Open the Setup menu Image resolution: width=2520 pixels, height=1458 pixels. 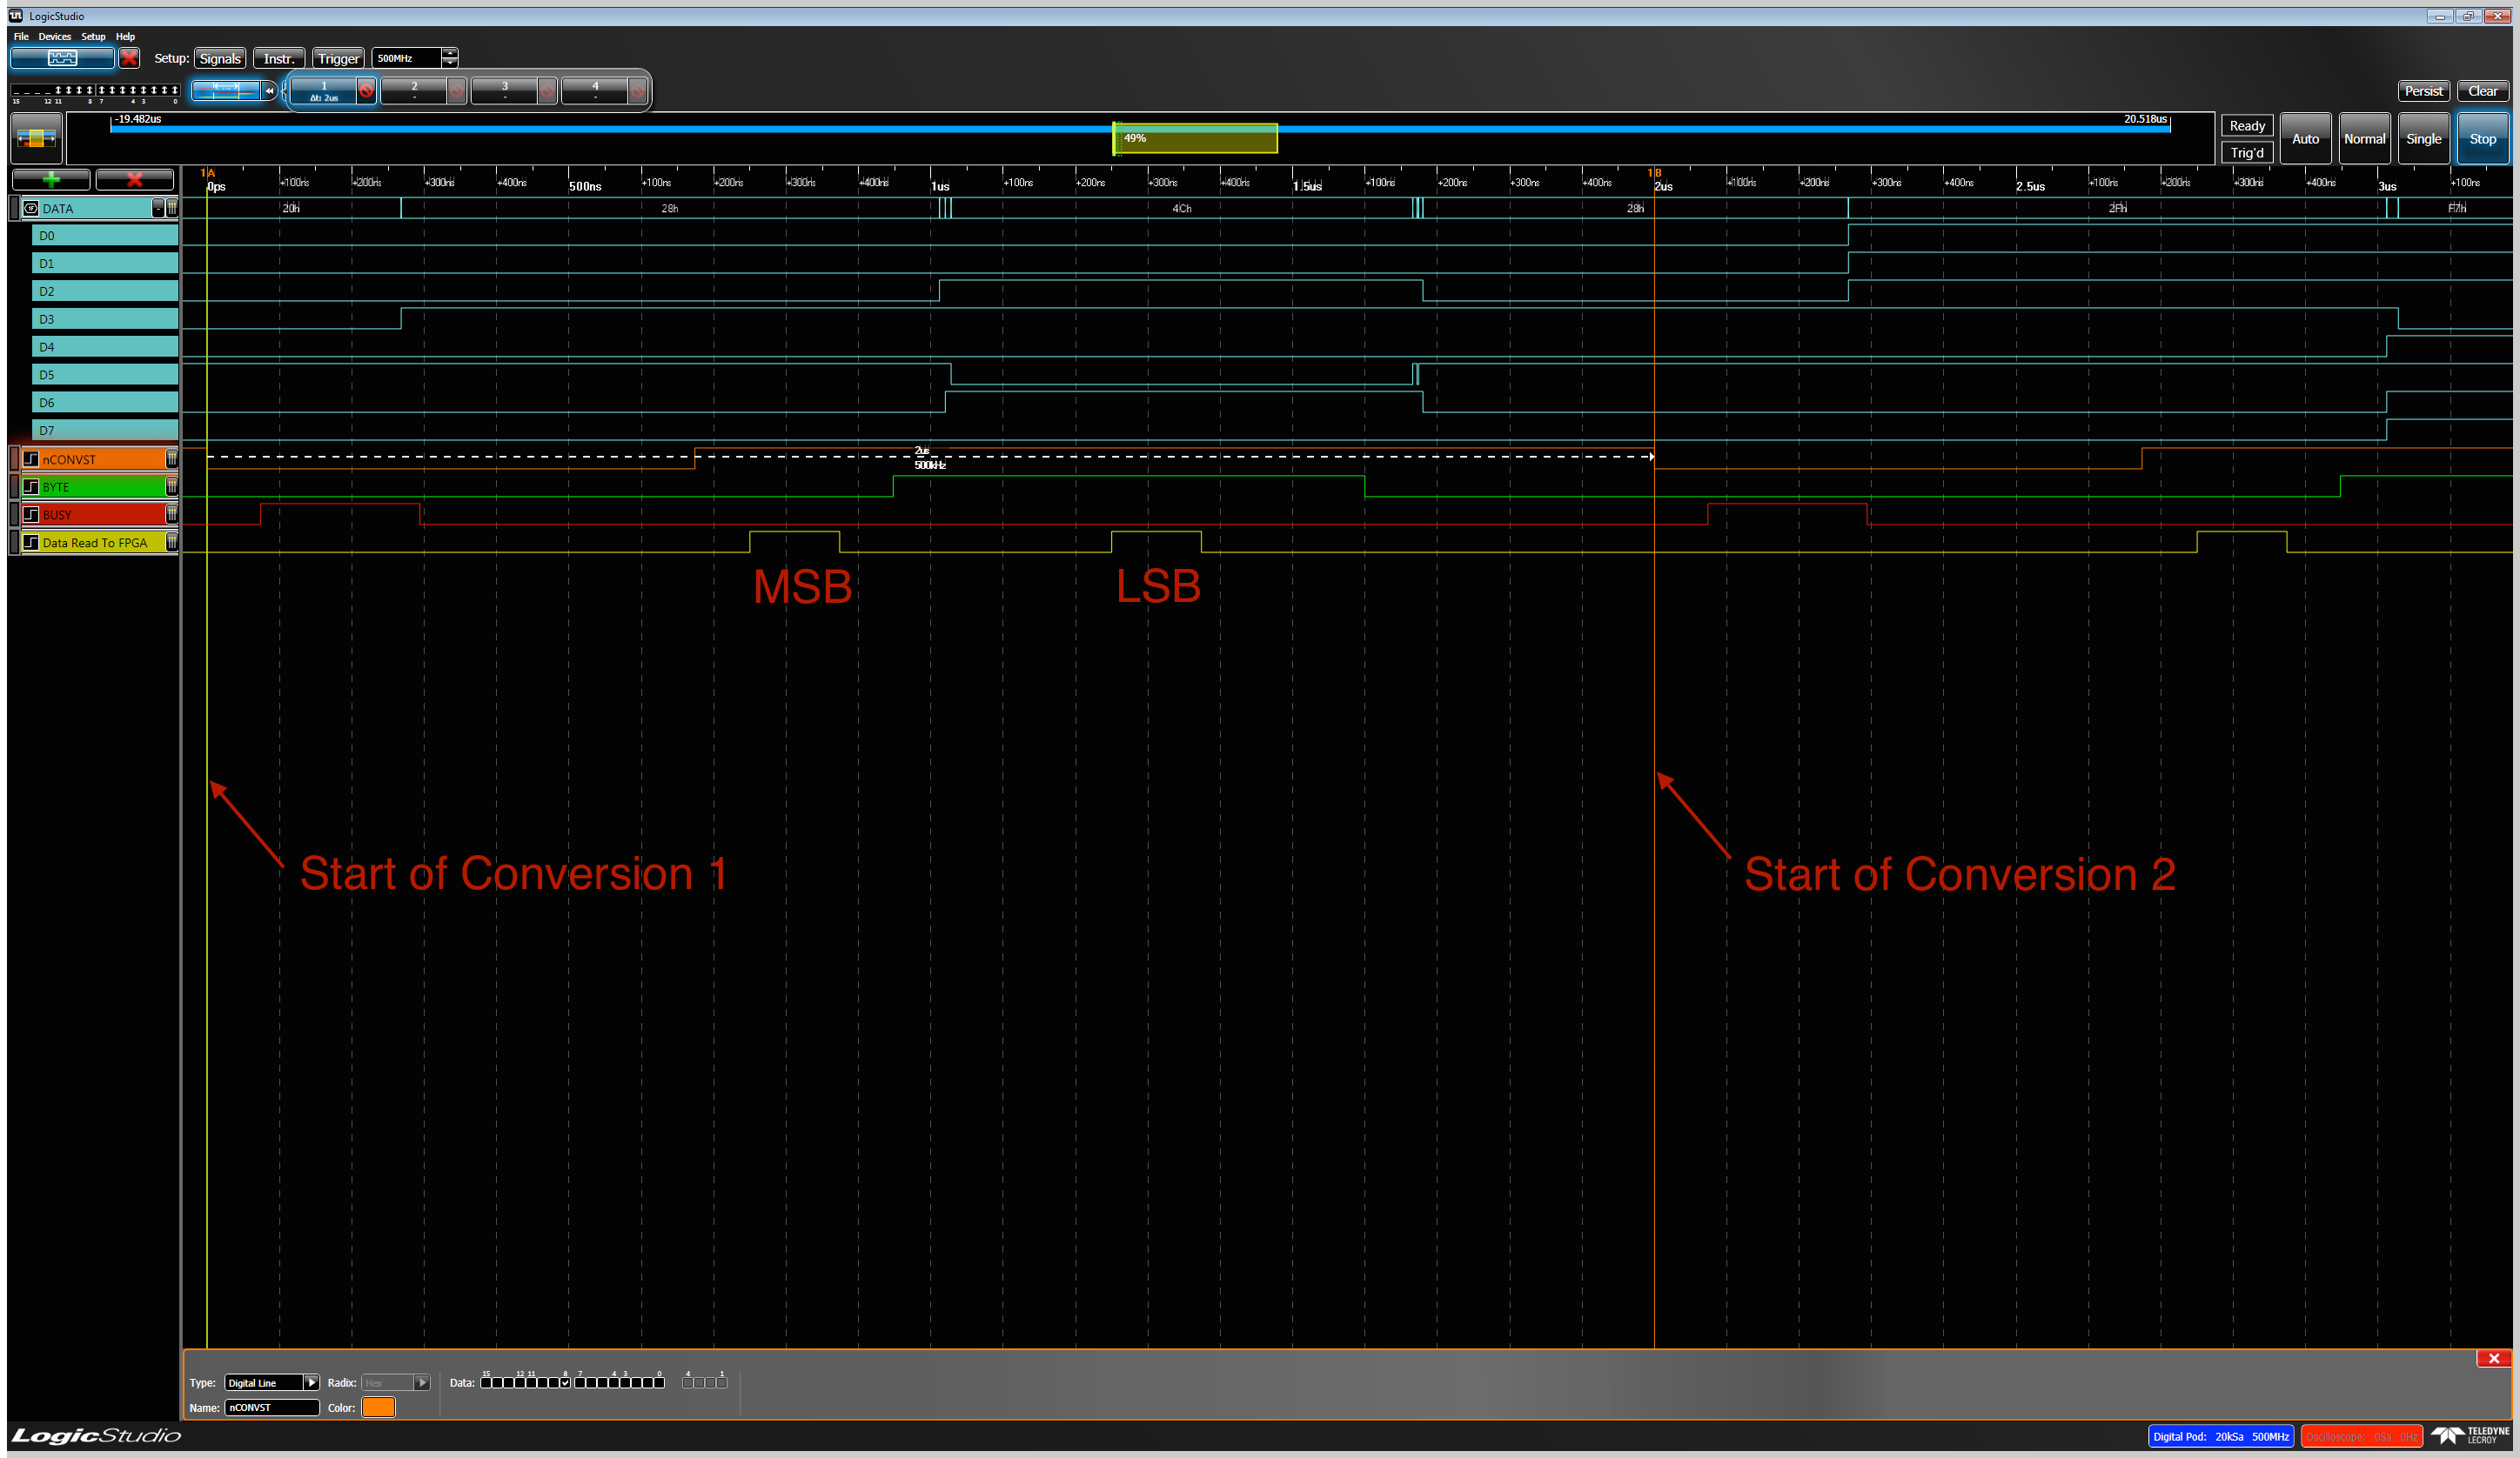pyautogui.click(x=93, y=36)
